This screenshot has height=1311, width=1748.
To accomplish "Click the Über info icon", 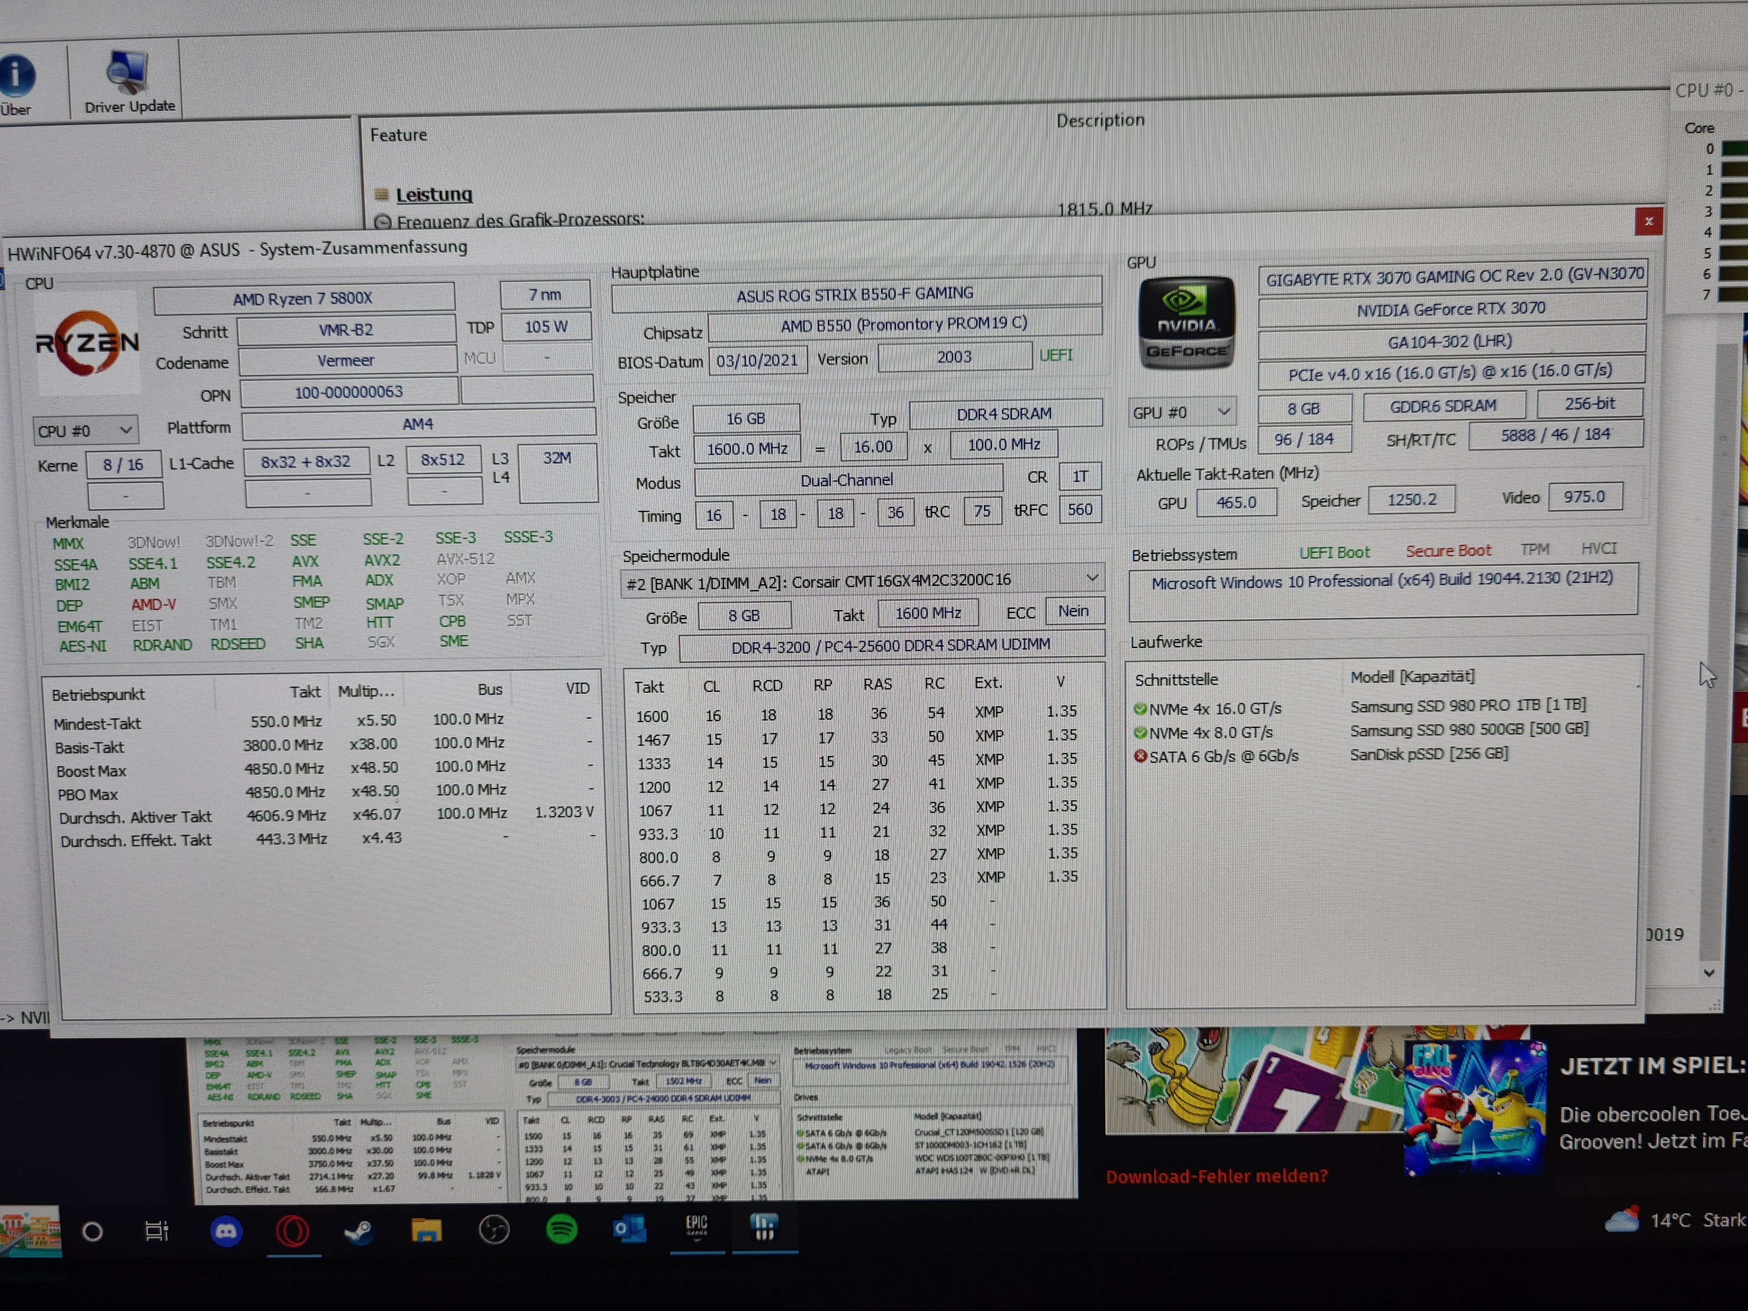I will (x=17, y=76).
